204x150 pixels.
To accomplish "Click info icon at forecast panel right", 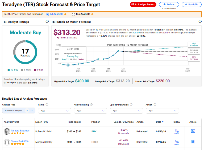I will 200,21.
